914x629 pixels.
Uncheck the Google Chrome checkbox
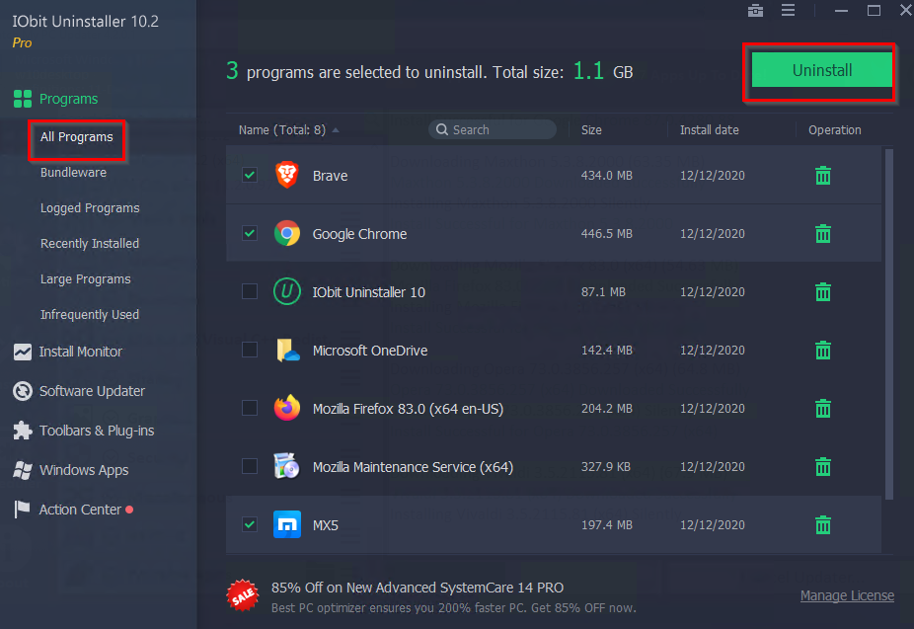(250, 233)
